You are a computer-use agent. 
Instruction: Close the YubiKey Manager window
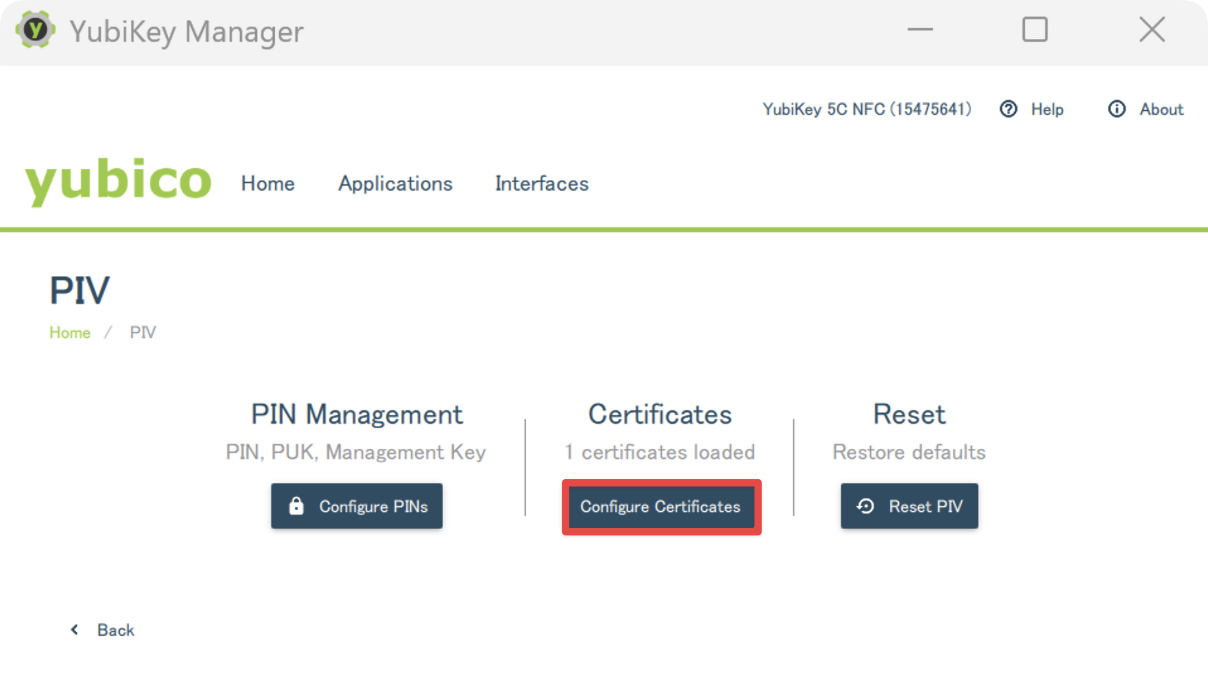coord(1152,29)
